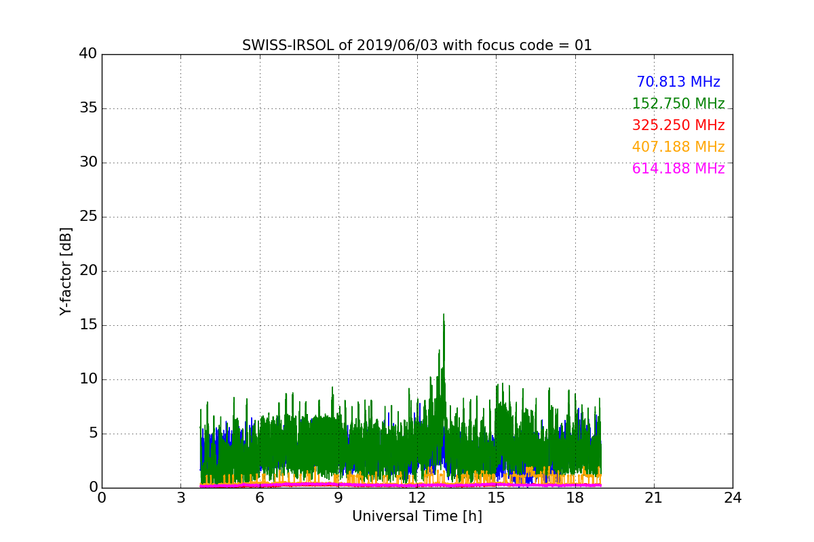
Task: Click the y-axis tick label 35
Action: (x=88, y=108)
